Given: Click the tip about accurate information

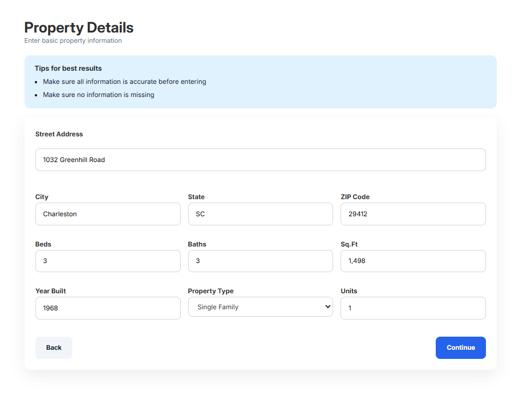Looking at the screenshot, I should click(x=124, y=82).
